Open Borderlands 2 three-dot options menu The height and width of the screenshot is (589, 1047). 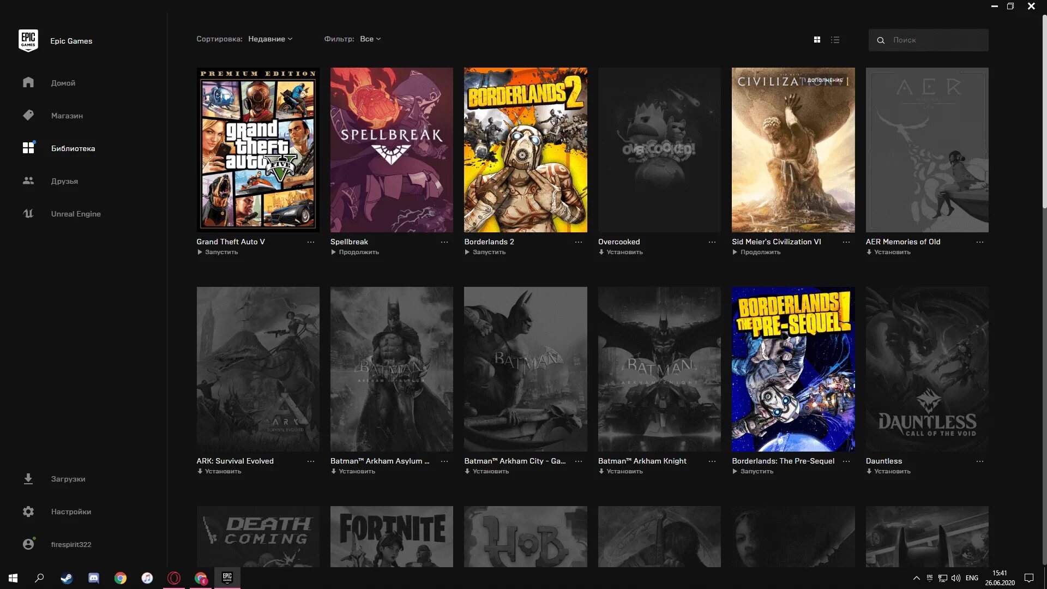tap(579, 242)
